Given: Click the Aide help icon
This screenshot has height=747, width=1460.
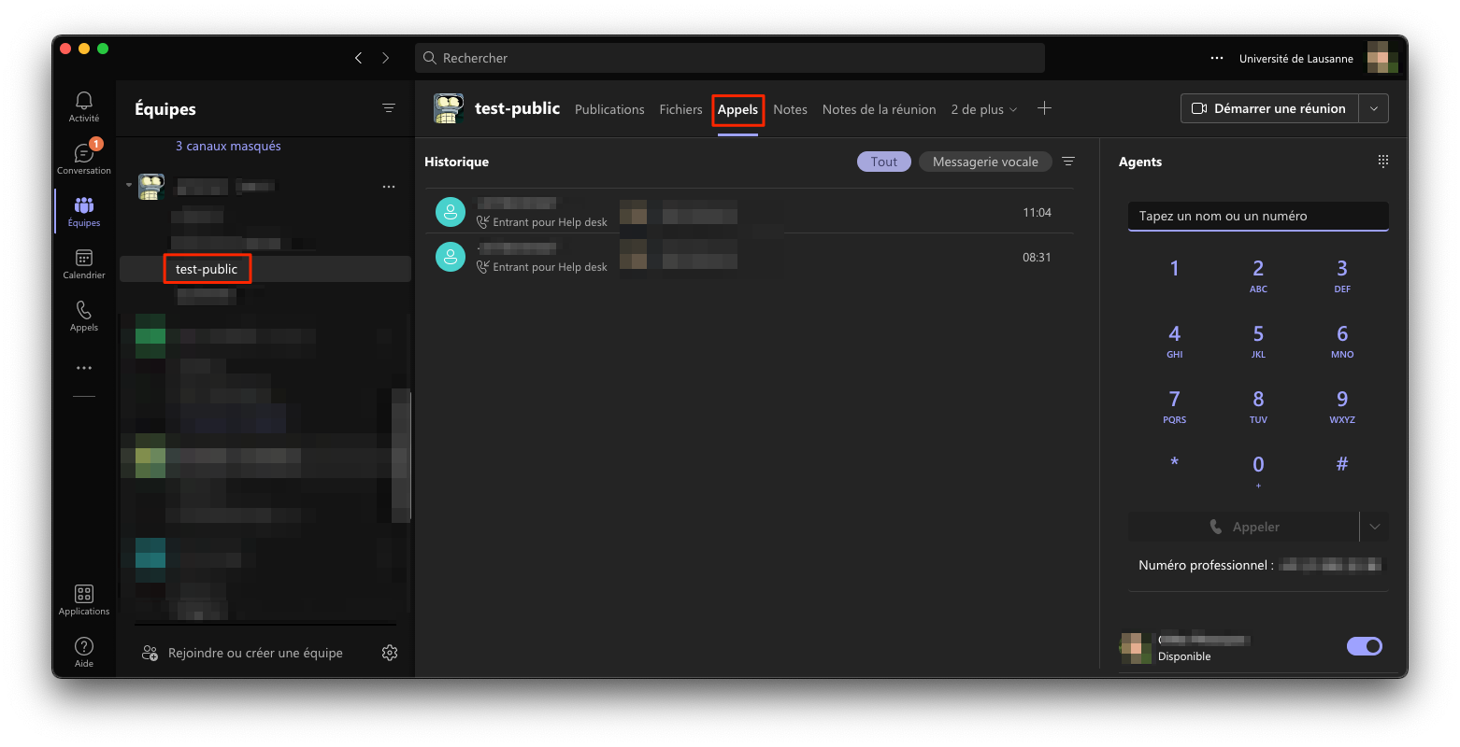Looking at the screenshot, I should pos(84,651).
